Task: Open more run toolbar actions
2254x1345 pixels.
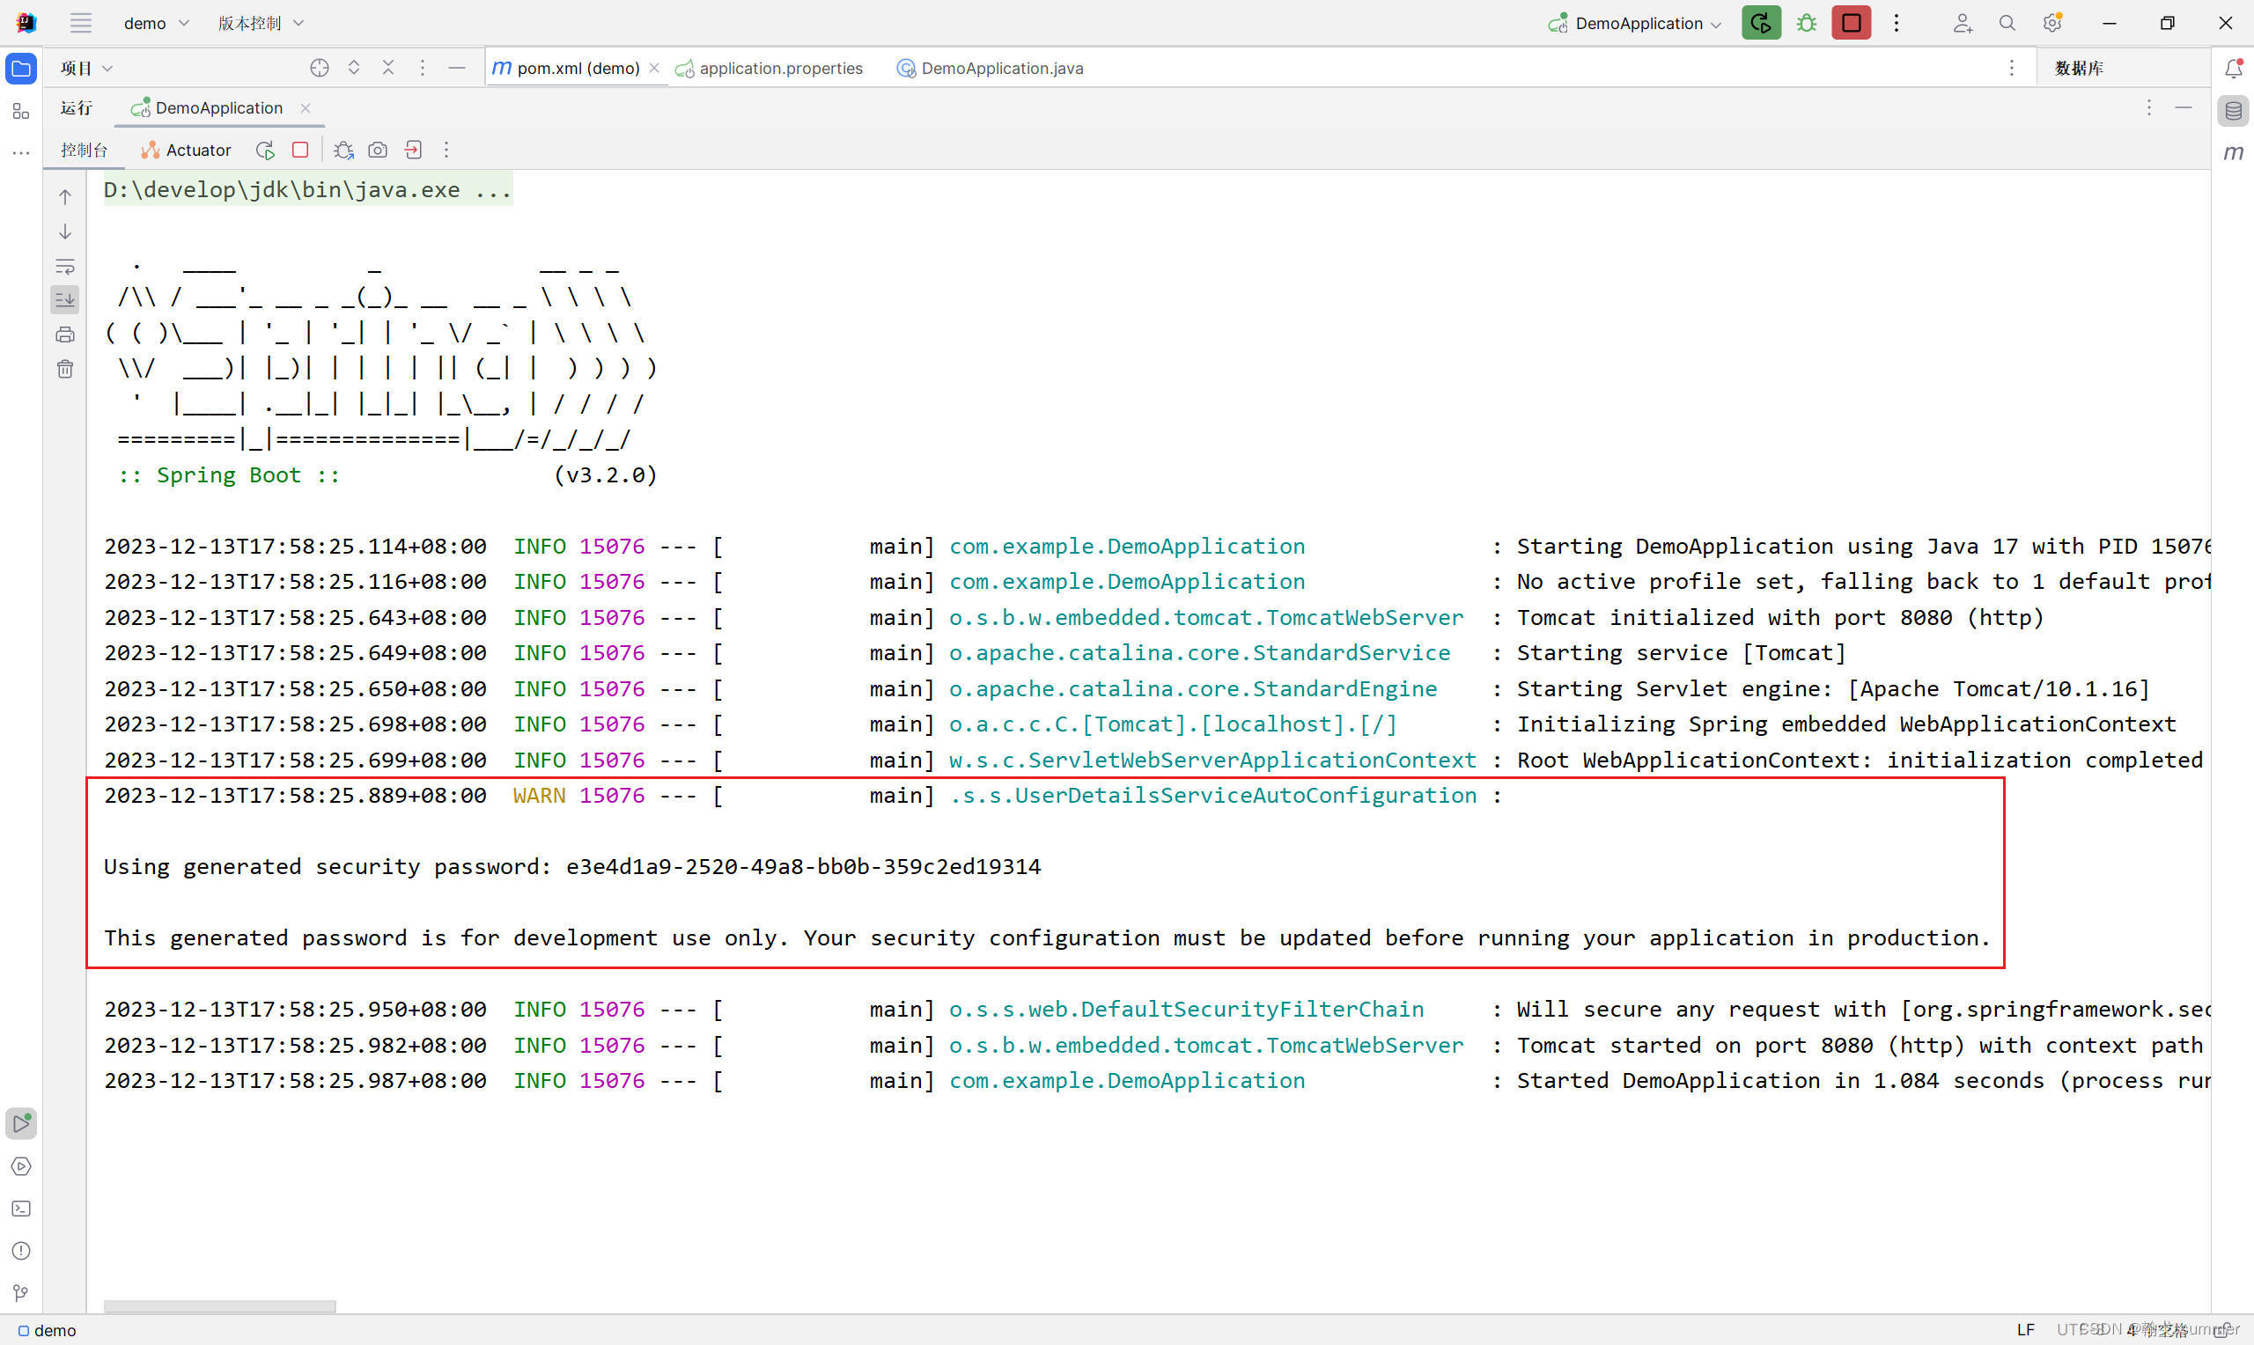Action: [446, 151]
